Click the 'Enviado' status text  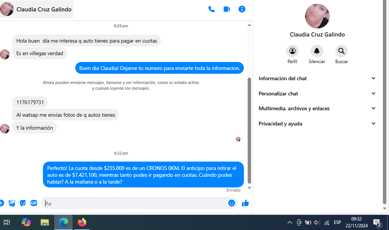(x=234, y=190)
